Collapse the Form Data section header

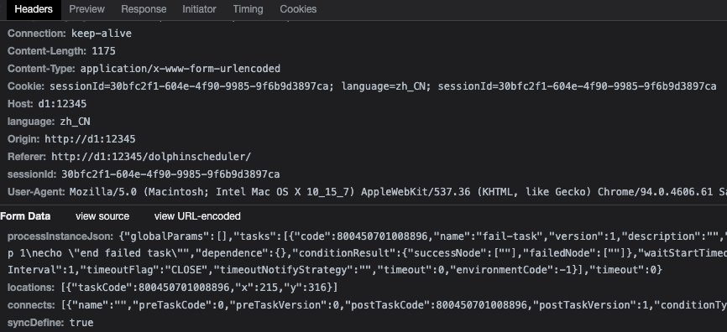click(25, 216)
